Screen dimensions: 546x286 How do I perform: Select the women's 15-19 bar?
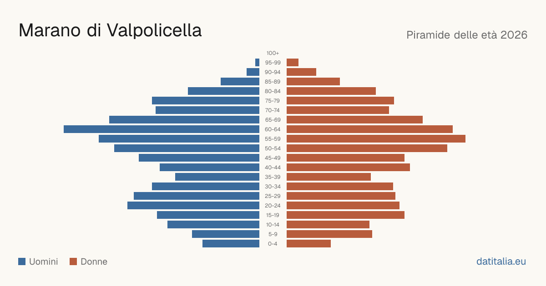point(345,215)
